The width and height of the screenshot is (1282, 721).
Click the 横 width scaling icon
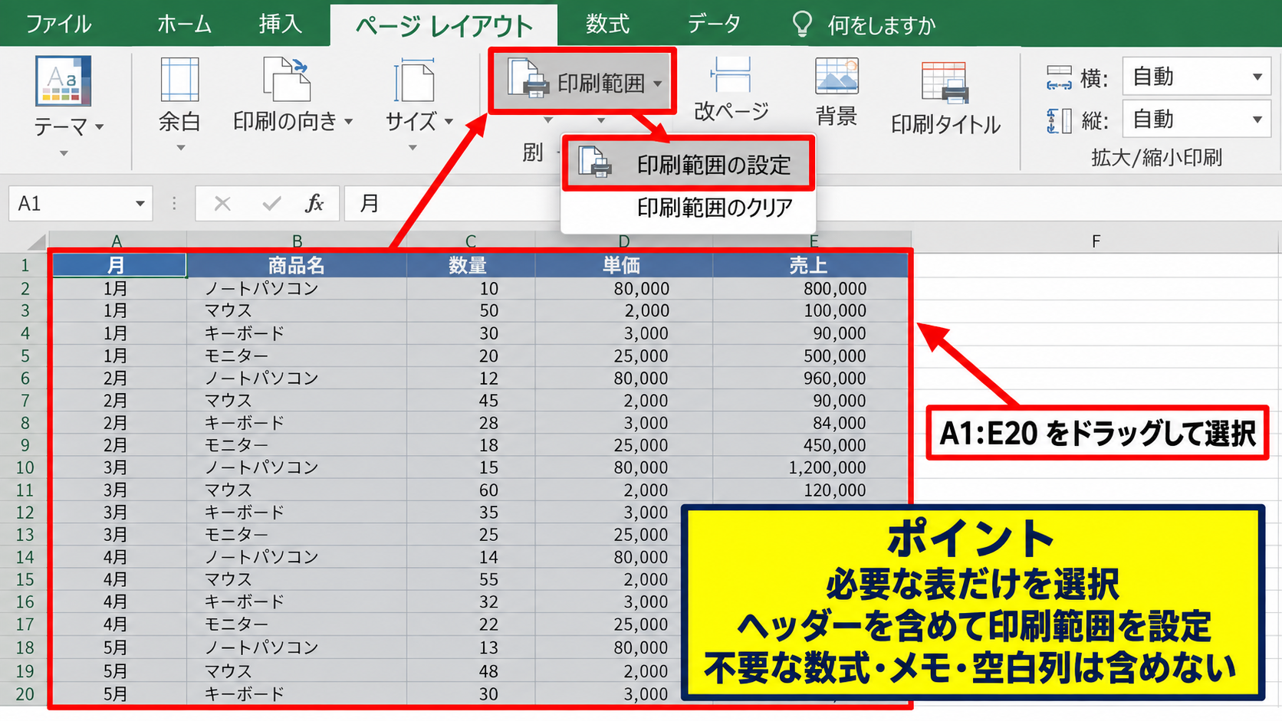[x=1059, y=77]
